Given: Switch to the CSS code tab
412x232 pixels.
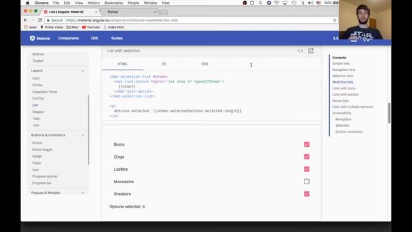Looking at the screenshot, I should tap(205, 64).
